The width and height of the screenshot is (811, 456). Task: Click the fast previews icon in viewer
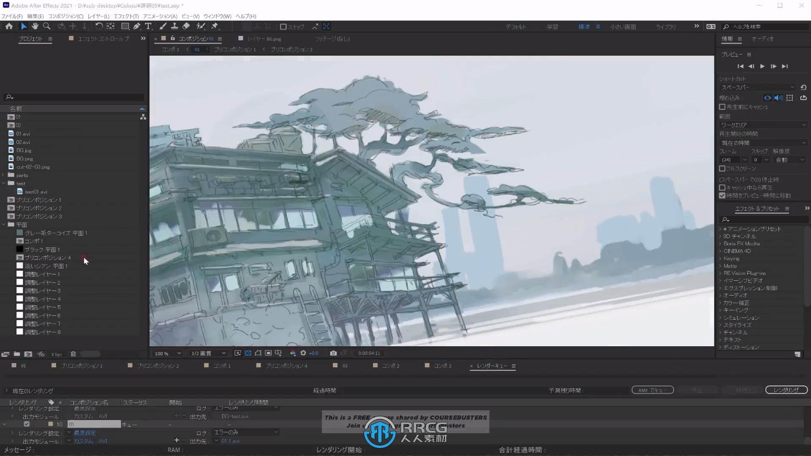[x=238, y=353]
